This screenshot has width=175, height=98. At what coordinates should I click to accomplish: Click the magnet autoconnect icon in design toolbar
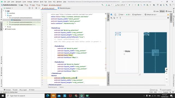(114, 18)
